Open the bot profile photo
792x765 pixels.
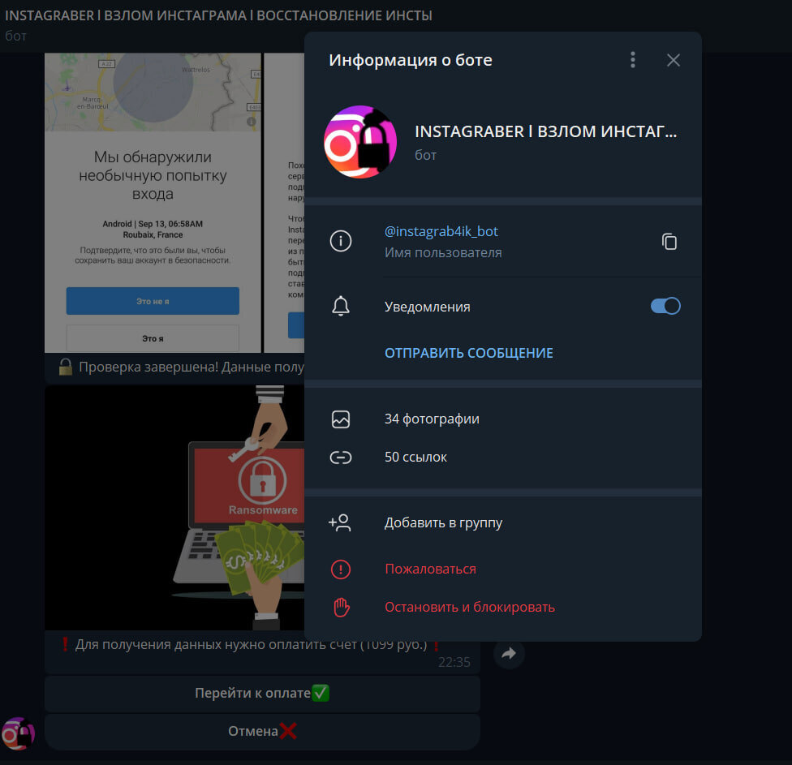359,142
